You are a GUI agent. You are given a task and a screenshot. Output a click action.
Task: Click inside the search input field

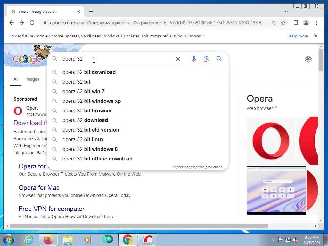tap(117, 59)
